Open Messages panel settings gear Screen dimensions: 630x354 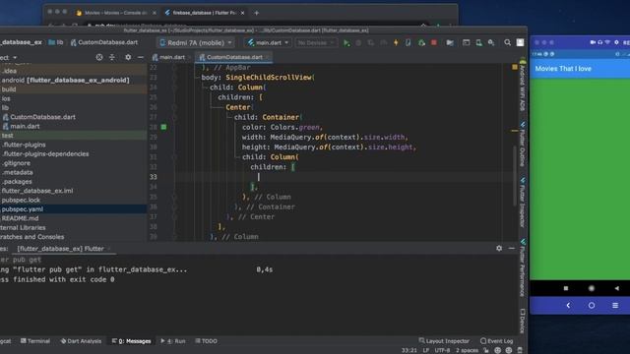(x=499, y=249)
